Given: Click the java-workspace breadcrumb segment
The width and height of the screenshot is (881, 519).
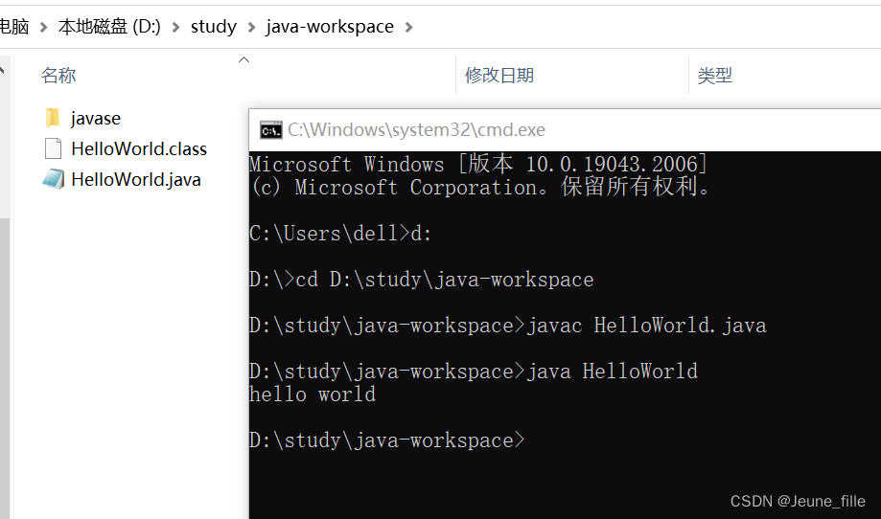Looking at the screenshot, I should [330, 27].
